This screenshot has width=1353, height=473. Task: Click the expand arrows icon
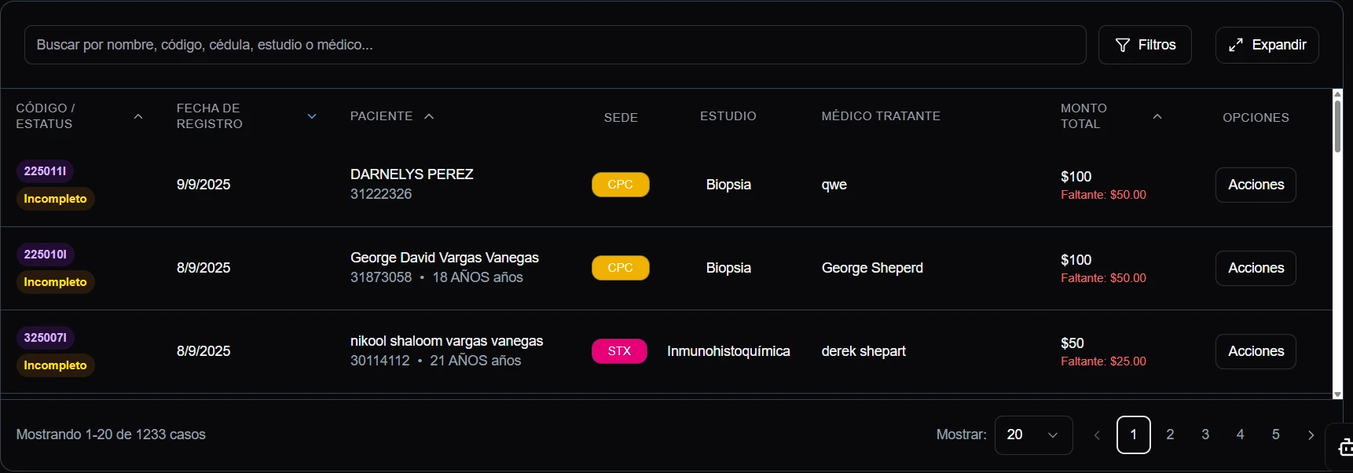coord(1236,45)
